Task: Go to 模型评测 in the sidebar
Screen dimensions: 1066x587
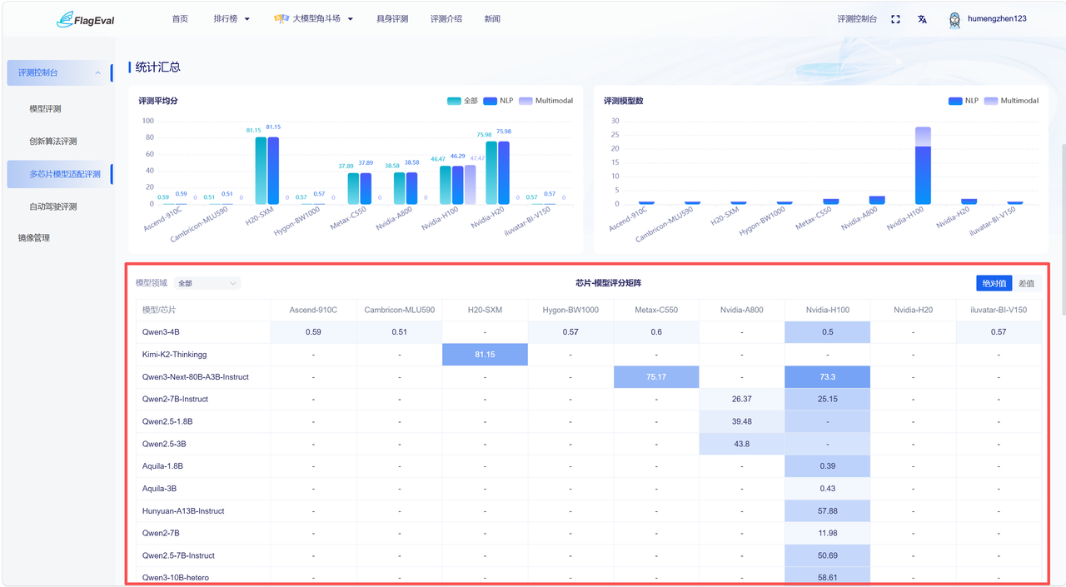Action: click(x=45, y=109)
